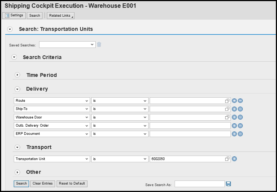Click the Save Search As input field
Screen dimensions: 277x192
pyautogui.click(x=200, y=184)
